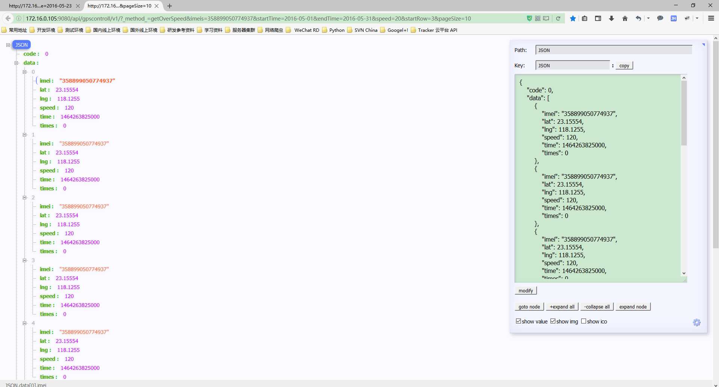Click the browser back arrow button

tap(8, 18)
